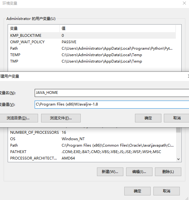Select the OS system variable row

(x=13, y=139)
